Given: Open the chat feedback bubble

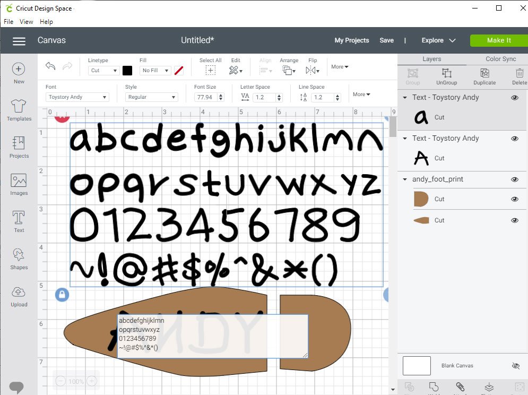Looking at the screenshot, I should click(16, 387).
